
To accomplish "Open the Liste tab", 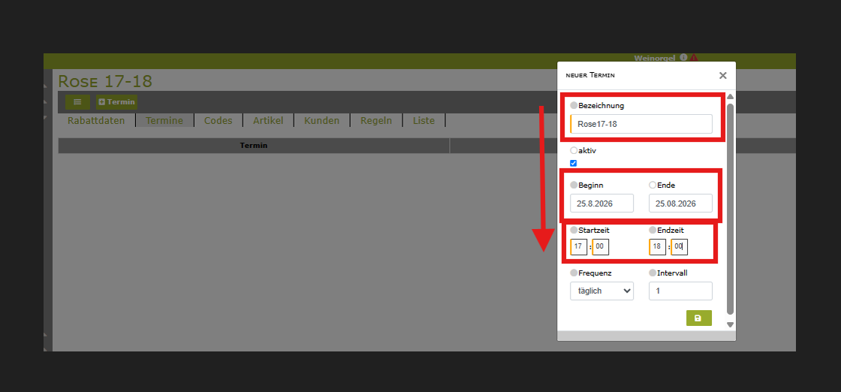I will pyautogui.click(x=424, y=121).
